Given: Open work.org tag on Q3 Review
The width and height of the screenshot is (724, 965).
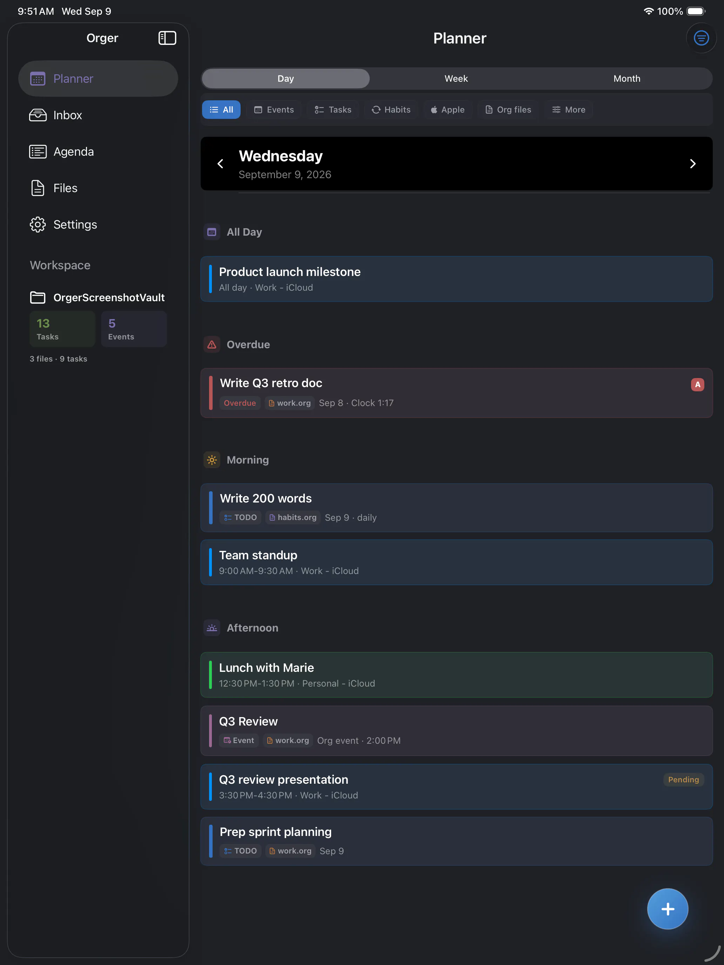Looking at the screenshot, I should 288,740.
